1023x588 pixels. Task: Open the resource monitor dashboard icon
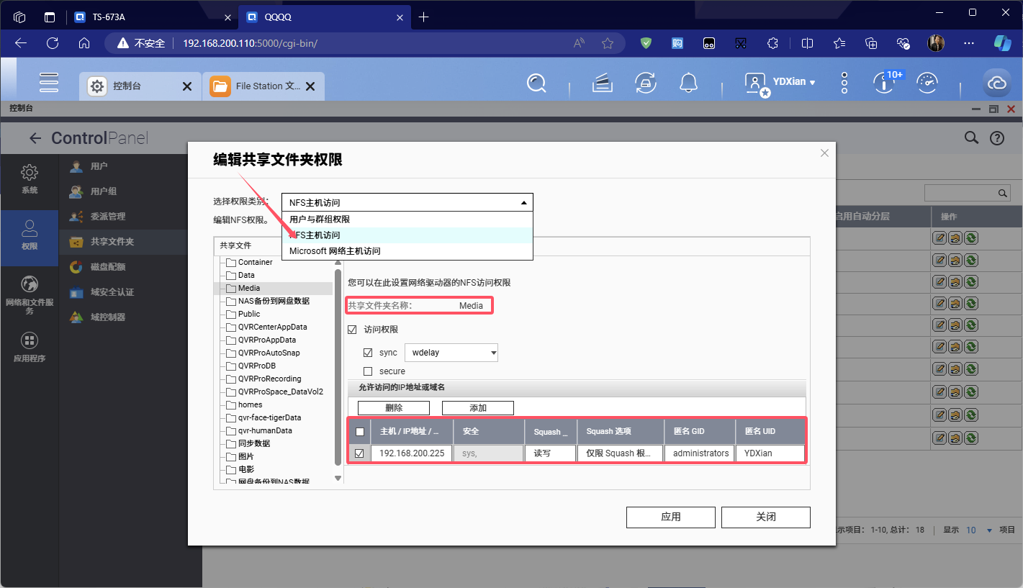[927, 83]
